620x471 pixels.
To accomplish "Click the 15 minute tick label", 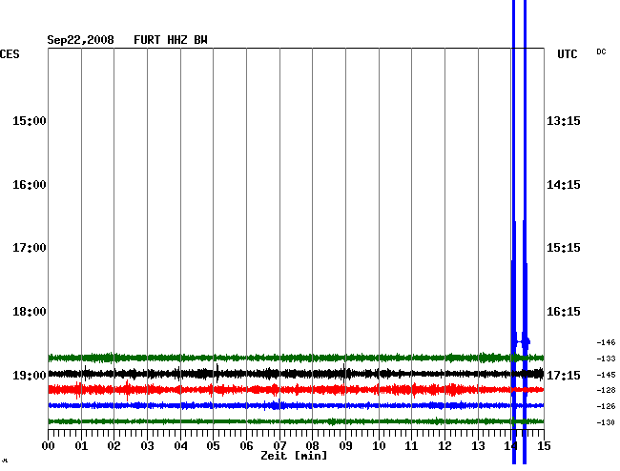I will [544, 445].
